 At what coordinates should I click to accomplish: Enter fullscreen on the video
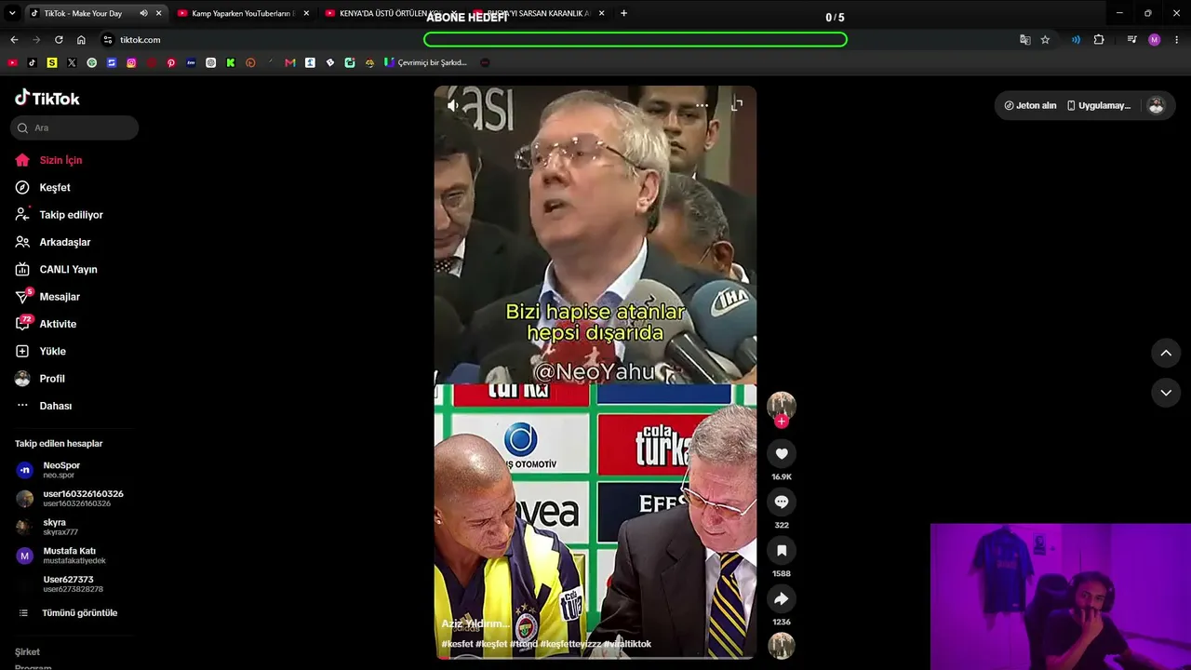coord(737,105)
